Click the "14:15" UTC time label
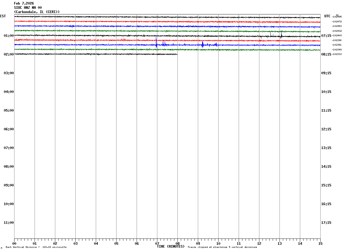 pyautogui.click(x=326, y=167)
